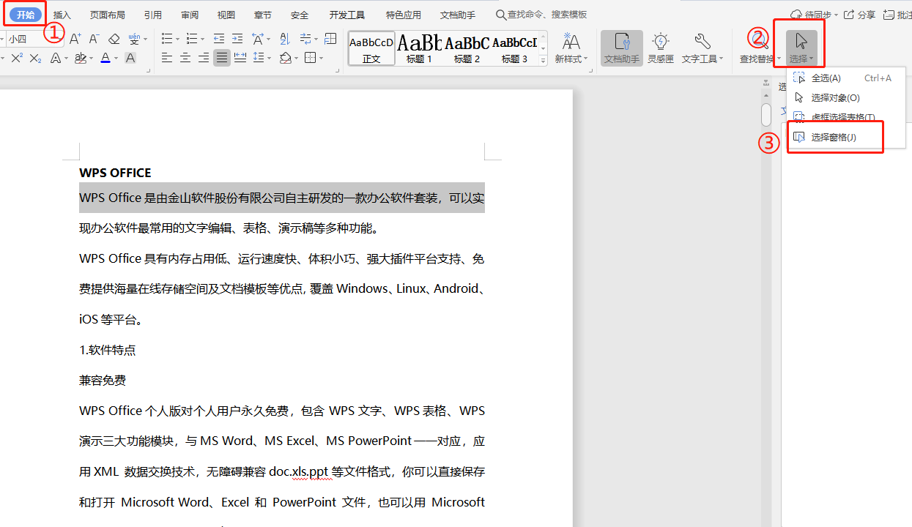Decrease font size with the A- icon

click(x=94, y=39)
